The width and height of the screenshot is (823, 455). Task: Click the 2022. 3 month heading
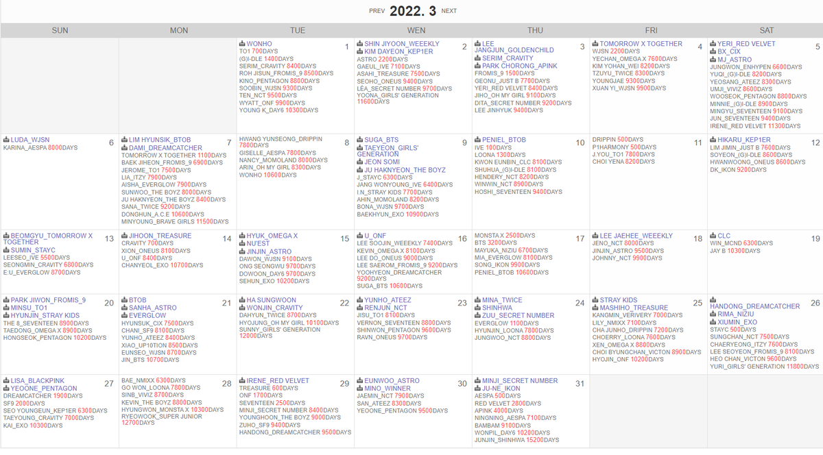(413, 11)
